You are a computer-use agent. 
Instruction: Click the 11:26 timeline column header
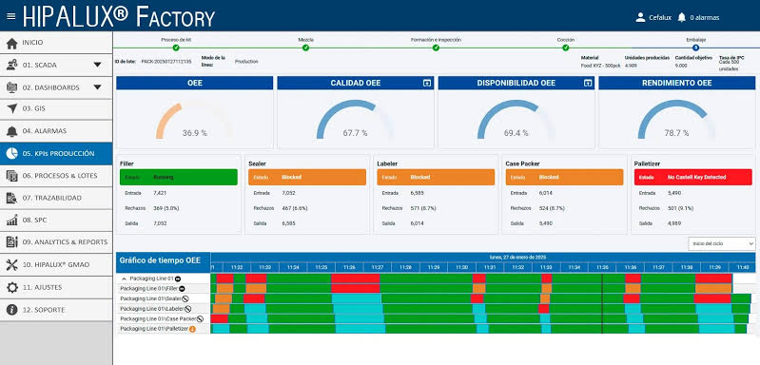point(349,267)
